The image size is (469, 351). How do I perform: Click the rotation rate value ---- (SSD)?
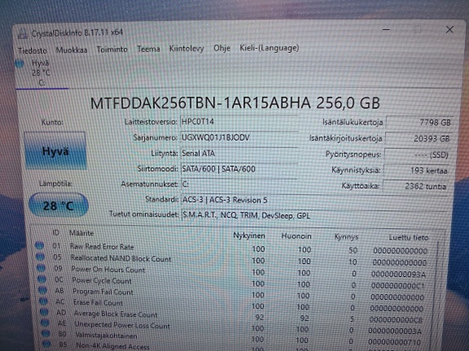[x=417, y=155]
